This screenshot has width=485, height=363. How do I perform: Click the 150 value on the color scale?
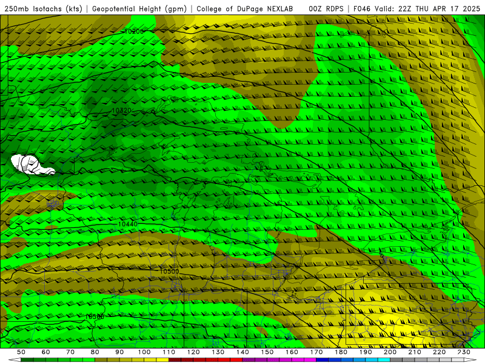[267, 352]
